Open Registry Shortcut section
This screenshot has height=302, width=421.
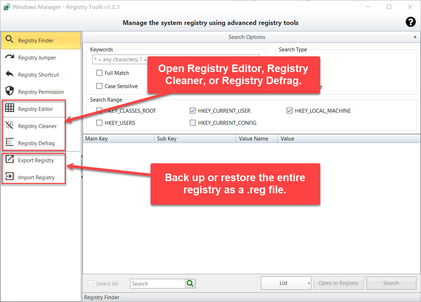[x=41, y=75]
